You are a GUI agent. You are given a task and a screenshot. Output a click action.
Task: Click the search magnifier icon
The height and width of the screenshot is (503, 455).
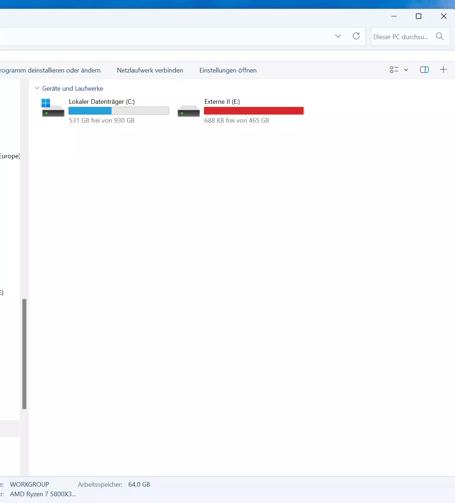[440, 36]
